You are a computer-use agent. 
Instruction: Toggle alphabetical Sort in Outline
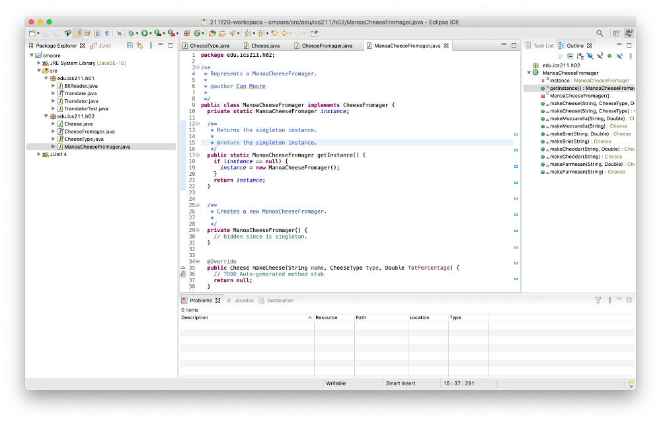[x=580, y=56]
